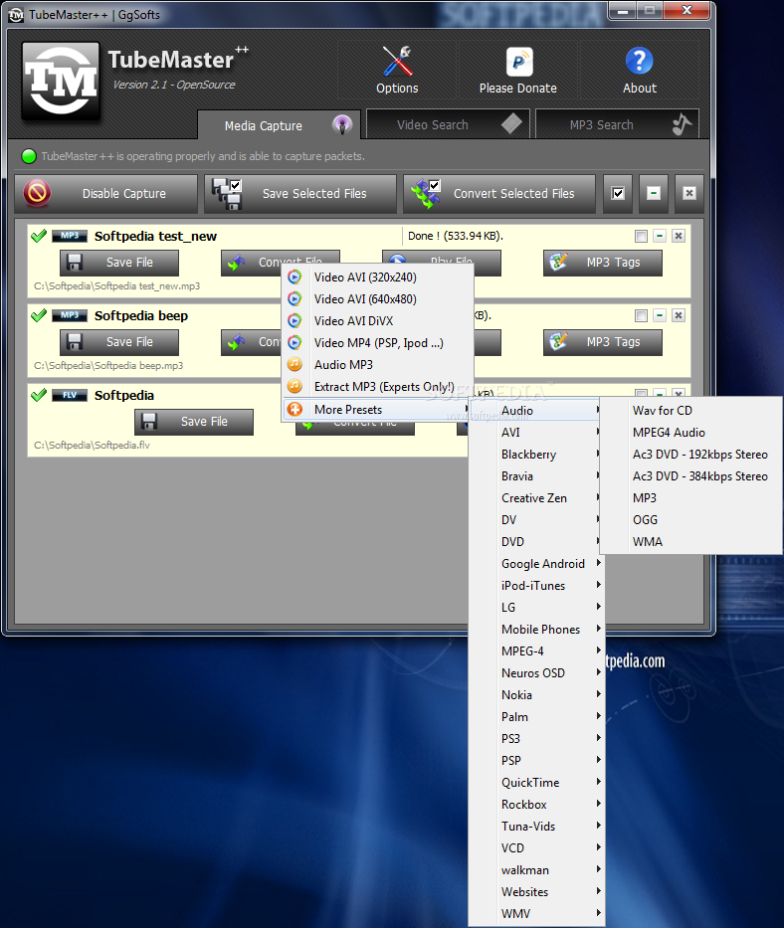Click the Save Selected Files disk icon
Image resolution: width=784 pixels, height=928 pixels.
pos(228,194)
